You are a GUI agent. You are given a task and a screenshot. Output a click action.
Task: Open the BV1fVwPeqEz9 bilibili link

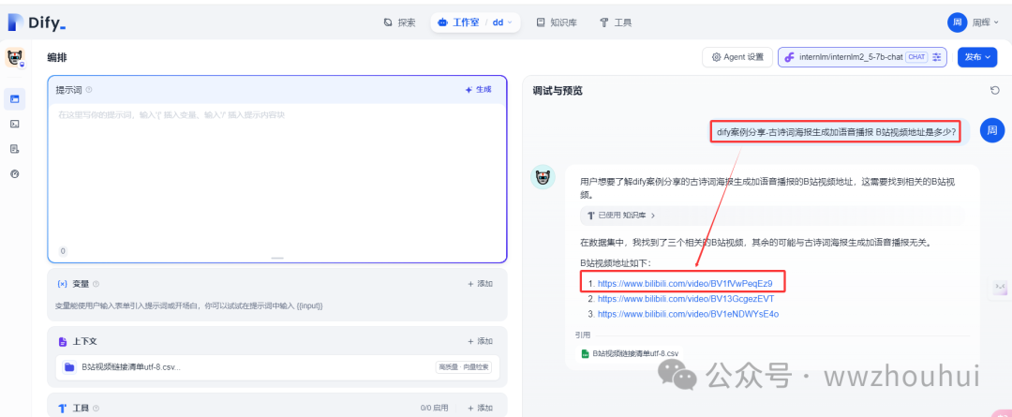pyautogui.click(x=685, y=283)
